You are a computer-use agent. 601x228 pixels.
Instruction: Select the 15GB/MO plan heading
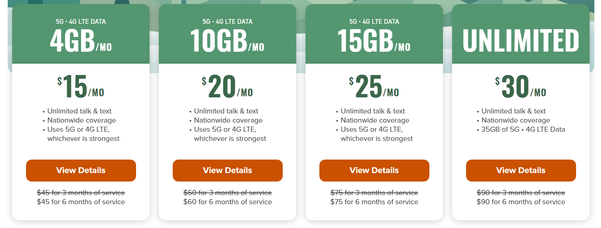point(374,41)
